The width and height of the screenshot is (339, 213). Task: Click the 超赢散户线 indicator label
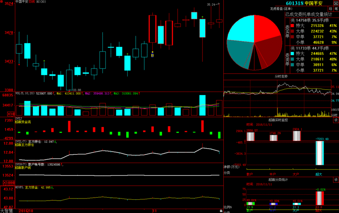23,168
